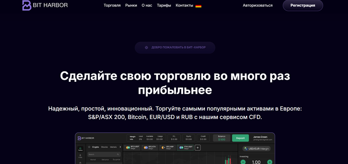Select the BTC/ETH tab in the preview
The height and width of the screenshot is (164, 348).
(150, 148)
